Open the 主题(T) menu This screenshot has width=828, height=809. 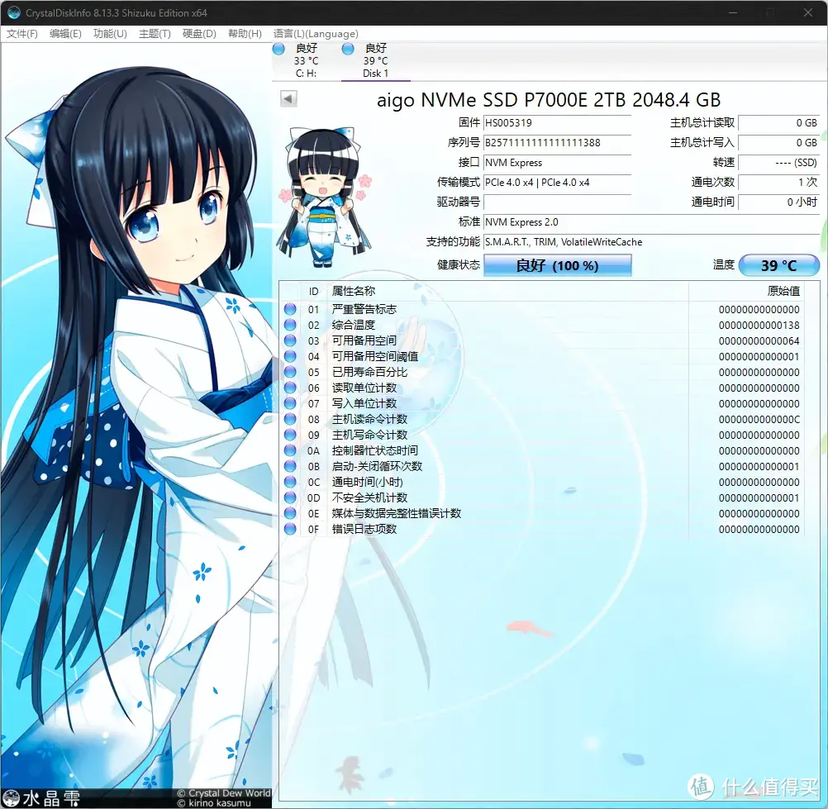pyautogui.click(x=155, y=34)
